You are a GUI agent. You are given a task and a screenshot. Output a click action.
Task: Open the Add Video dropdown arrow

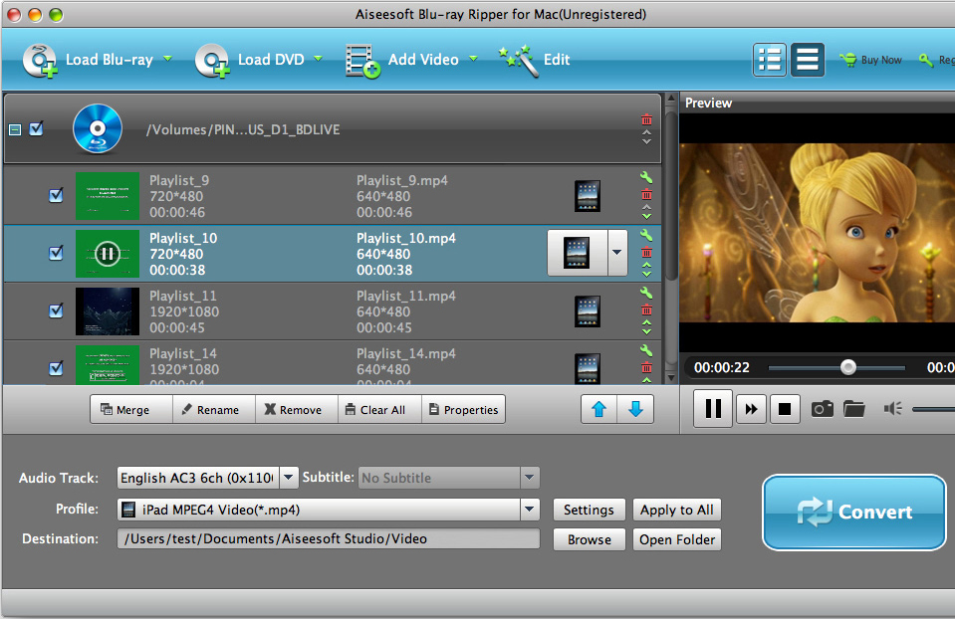(x=473, y=59)
